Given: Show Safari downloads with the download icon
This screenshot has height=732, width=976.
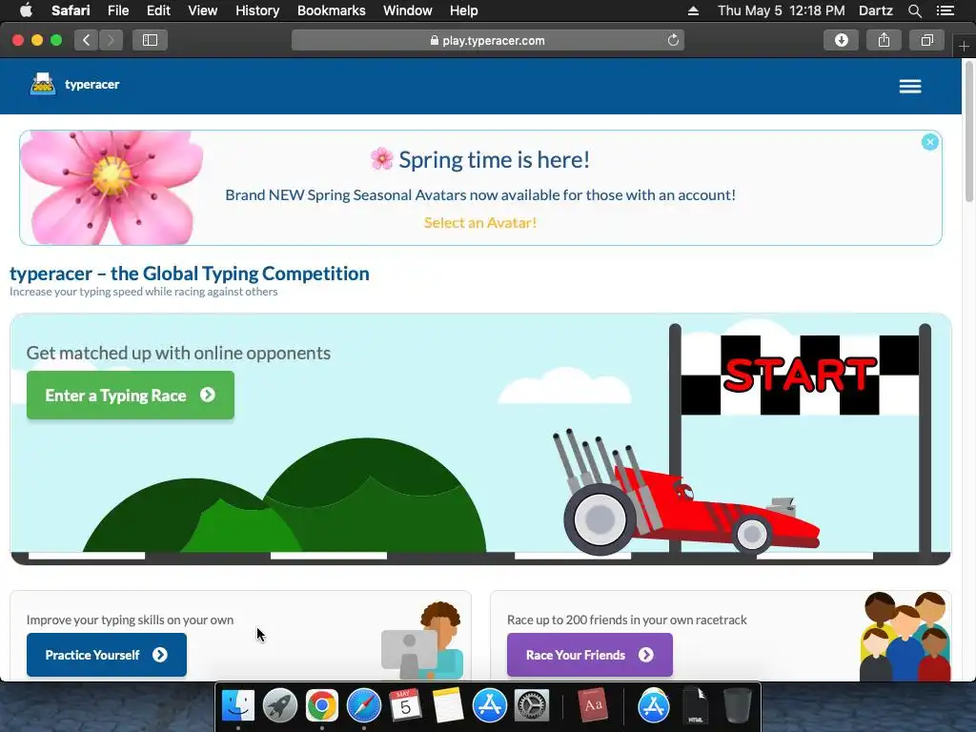Looking at the screenshot, I should pos(841,40).
